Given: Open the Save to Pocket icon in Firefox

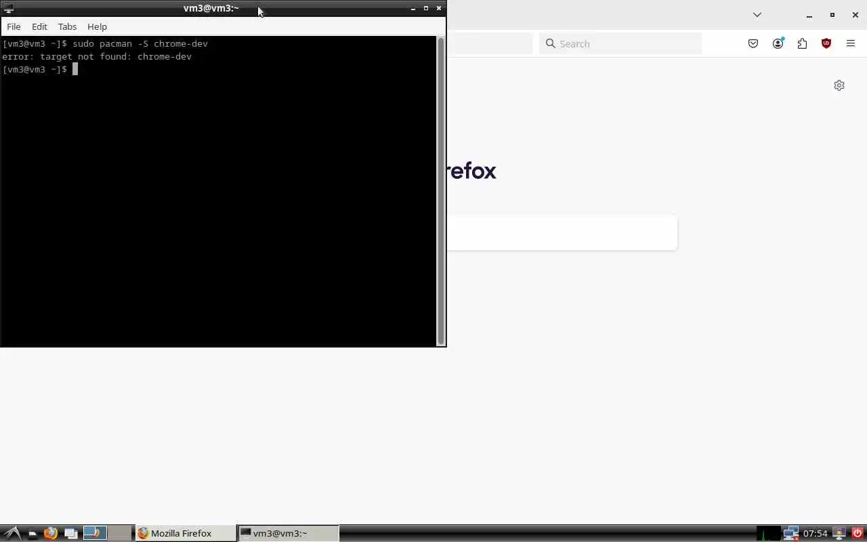Looking at the screenshot, I should pyautogui.click(x=753, y=43).
